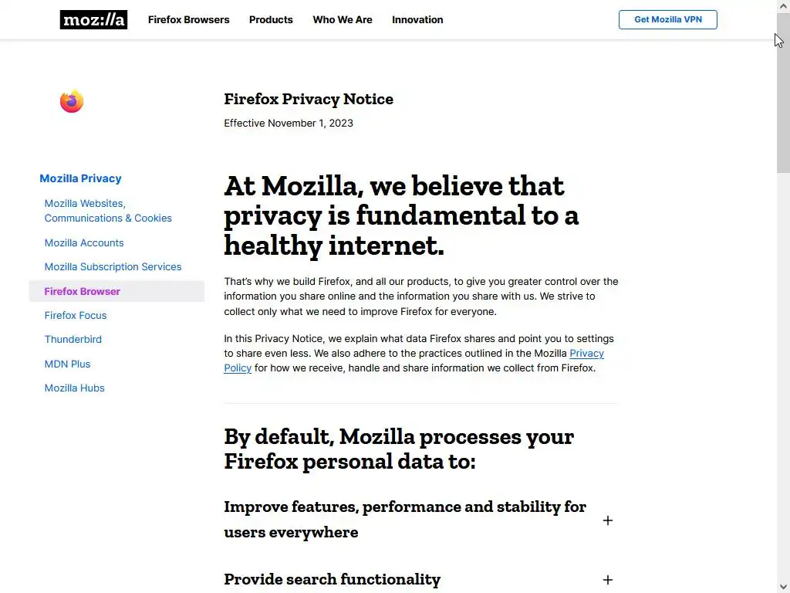Image resolution: width=790 pixels, height=593 pixels.
Task: Open the Firefox Browsers menu
Action: click(x=188, y=19)
